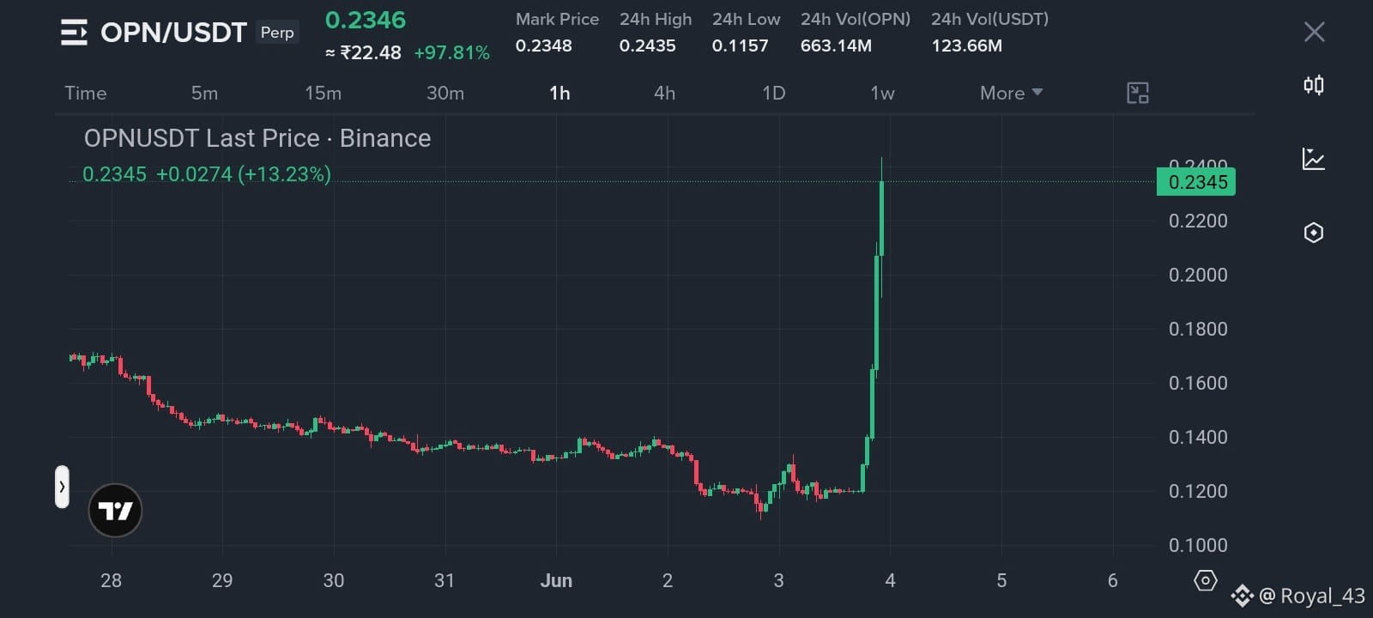1373x618 pixels.
Task: Open the indicators line chart icon
Action: pyautogui.click(x=1313, y=159)
